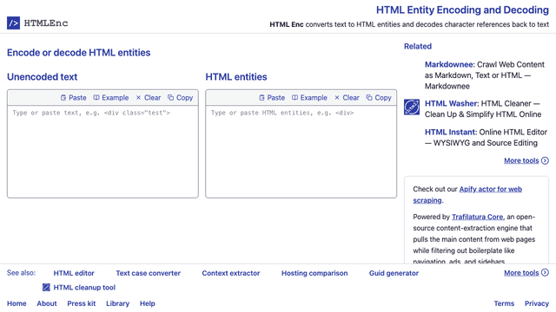Open Text case converter link
Image resolution: width=556 pixels, height=312 pixels.
149,273
